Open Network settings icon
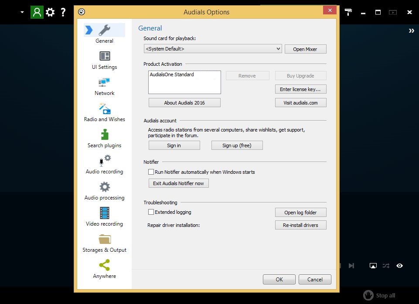The image size is (419, 304). [104, 82]
